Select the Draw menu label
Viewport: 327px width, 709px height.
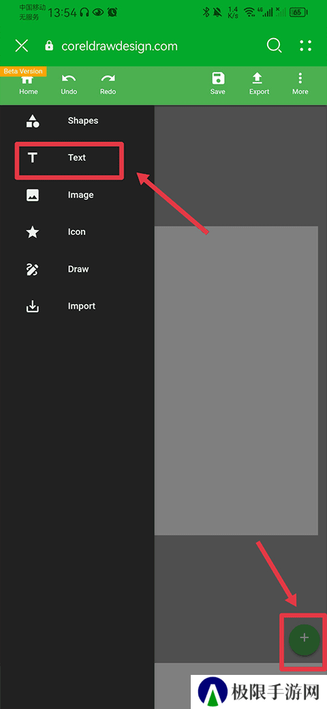tap(78, 269)
